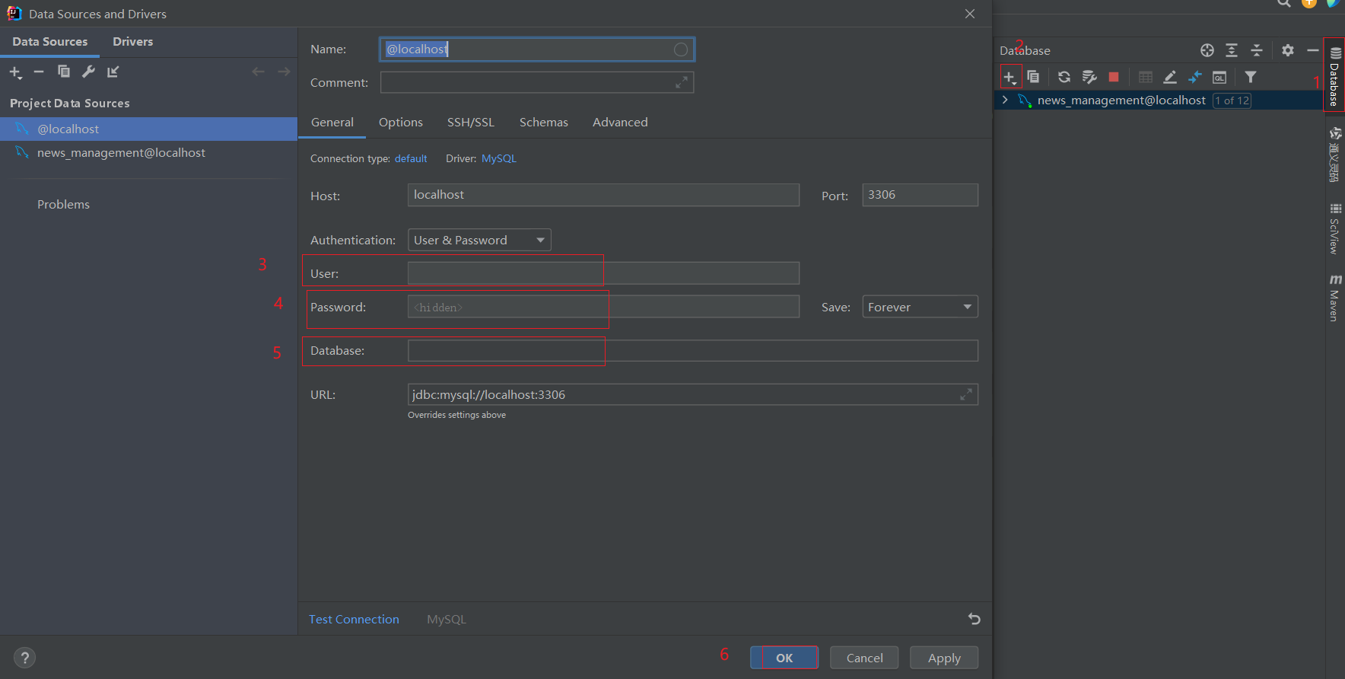This screenshot has height=679, width=1345.
Task: Open the Save Forever dropdown
Action: click(920, 307)
